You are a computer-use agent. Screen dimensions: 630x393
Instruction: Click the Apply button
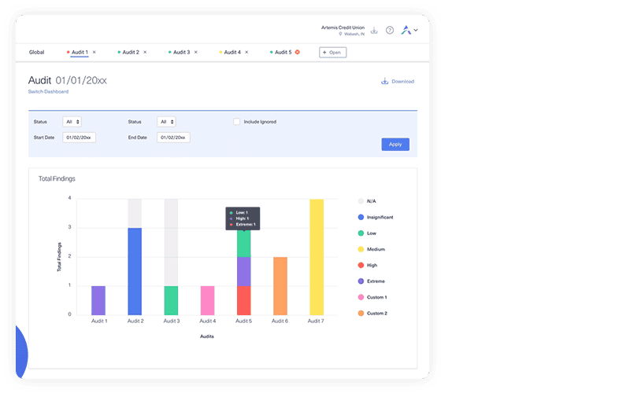point(395,145)
